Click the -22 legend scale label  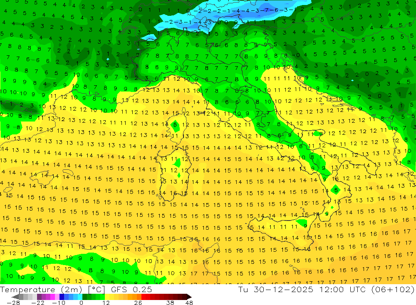(38, 303)
